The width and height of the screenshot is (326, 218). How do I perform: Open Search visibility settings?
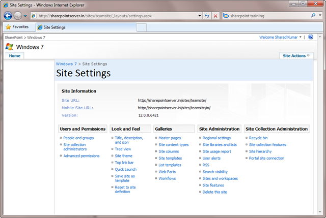coord(215,172)
